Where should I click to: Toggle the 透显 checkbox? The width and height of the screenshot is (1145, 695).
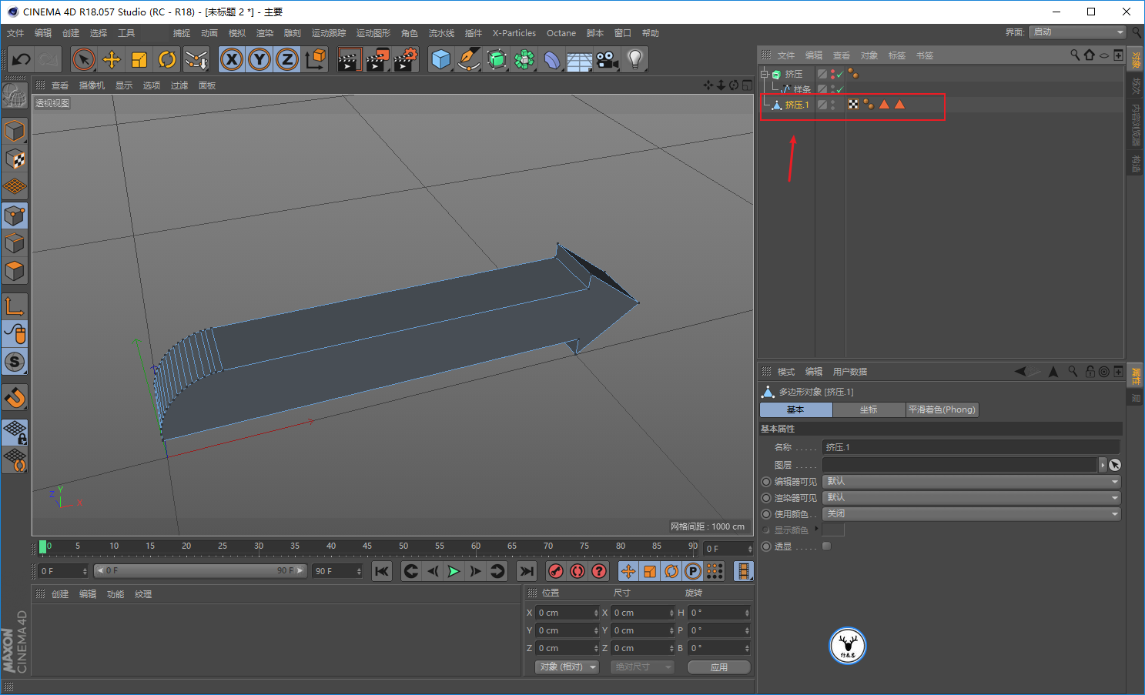point(827,546)
